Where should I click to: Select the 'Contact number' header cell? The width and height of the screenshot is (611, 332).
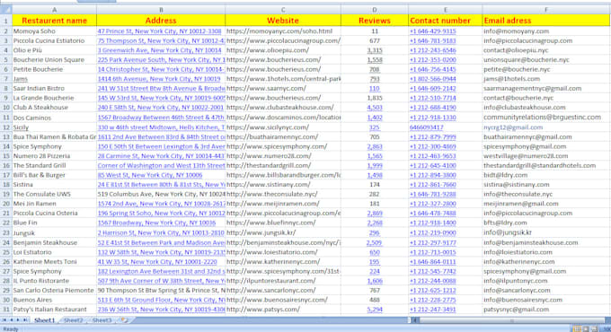[x=445, y=21]
